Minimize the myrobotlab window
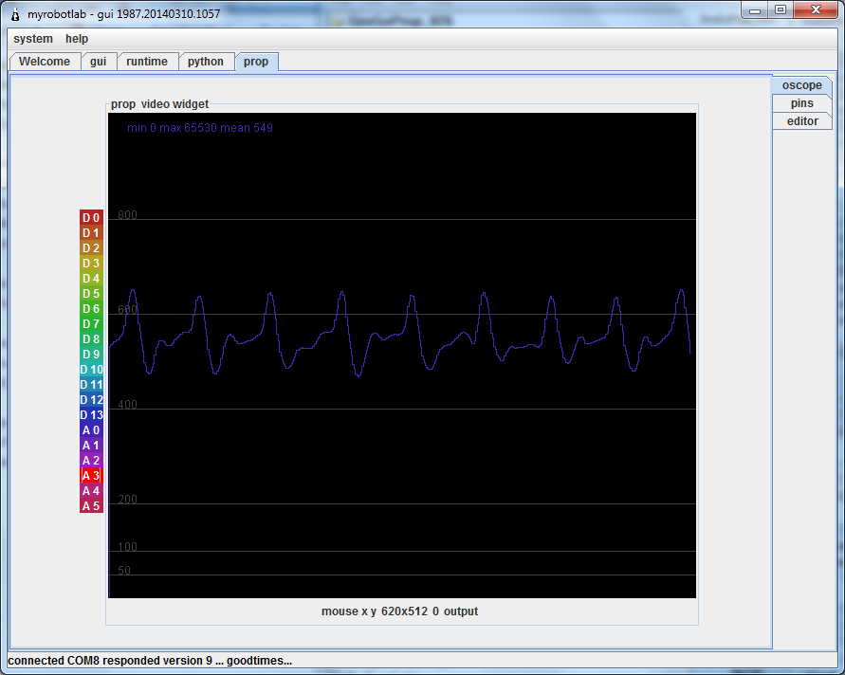Viewport: 845px width, 675px height. 755,10
